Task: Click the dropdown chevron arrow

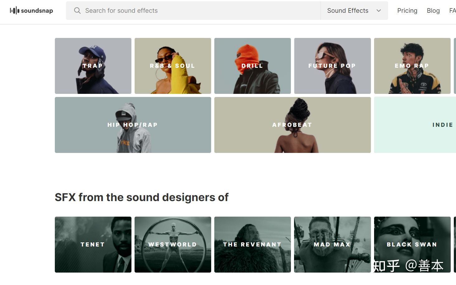Action: coord(379,11)
